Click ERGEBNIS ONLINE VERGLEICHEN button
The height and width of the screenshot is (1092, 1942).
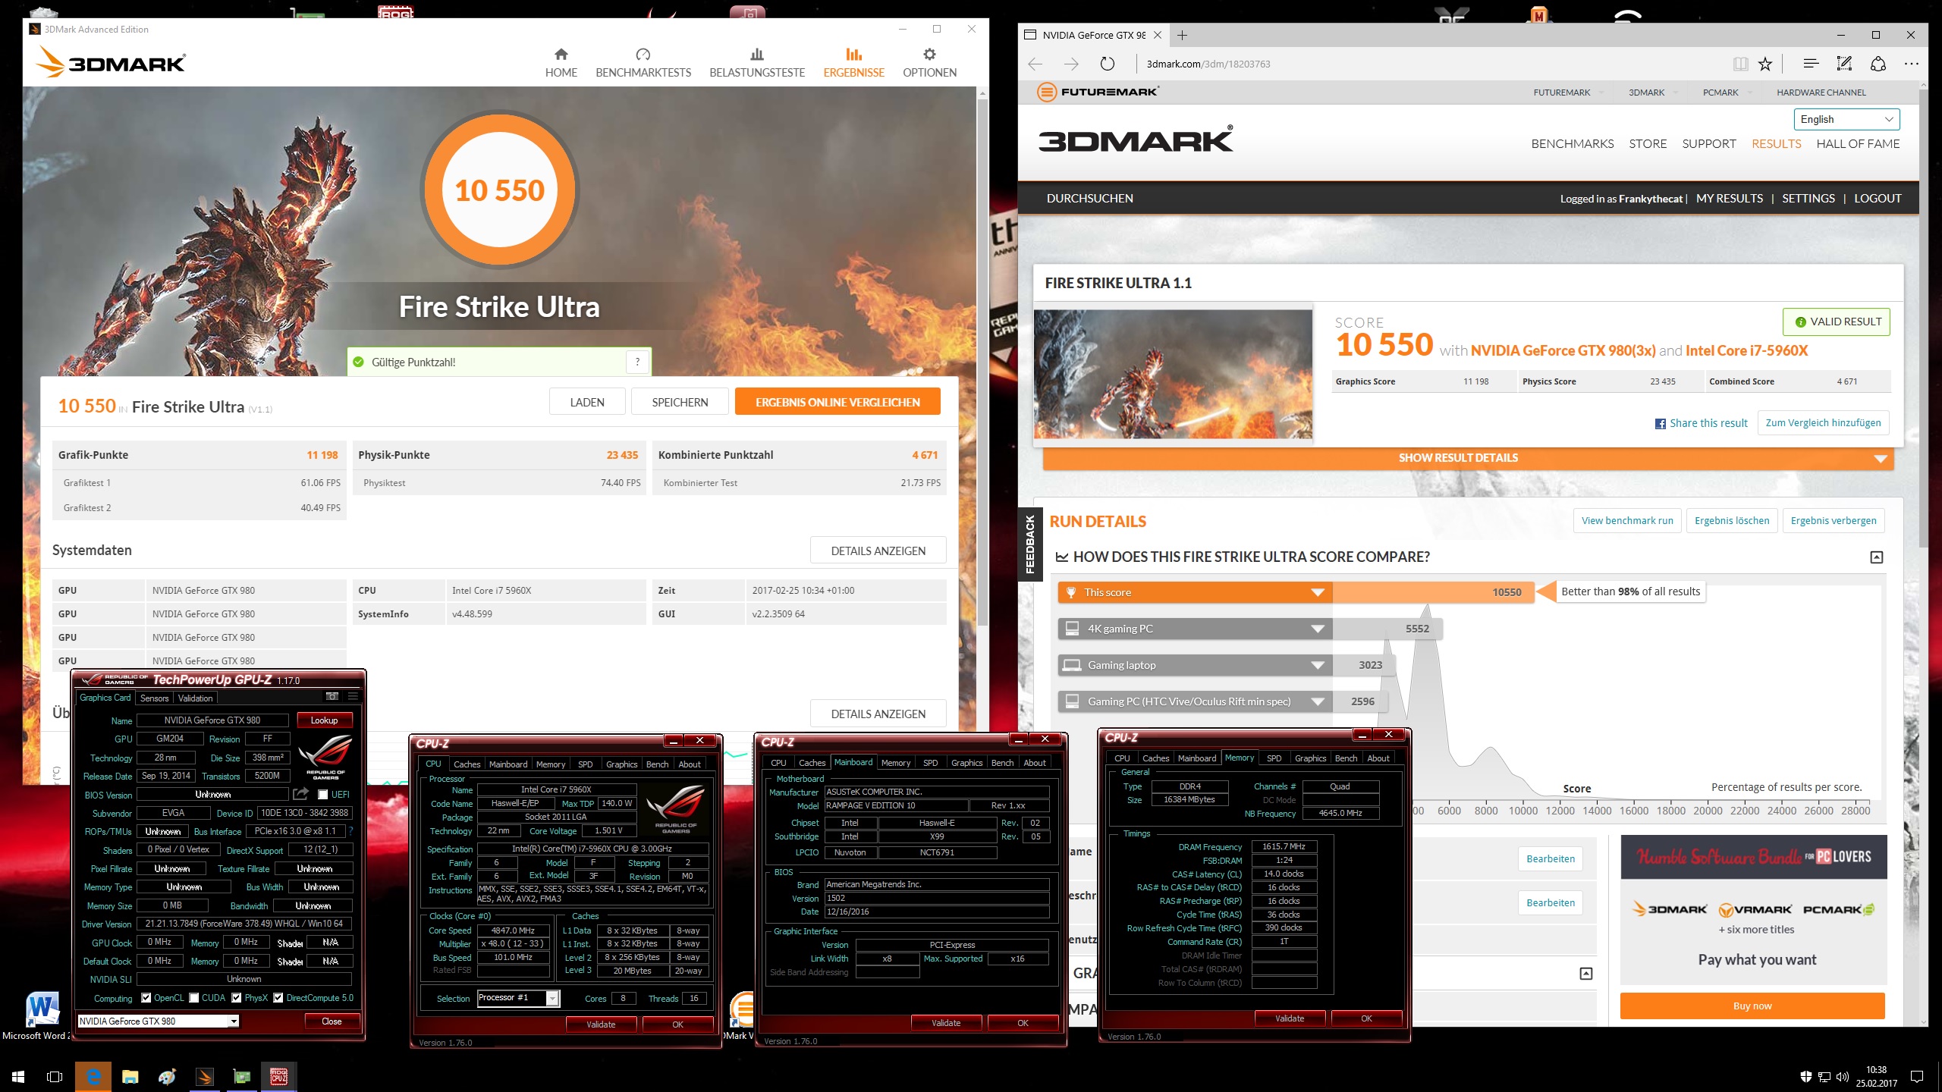(837, 402)
